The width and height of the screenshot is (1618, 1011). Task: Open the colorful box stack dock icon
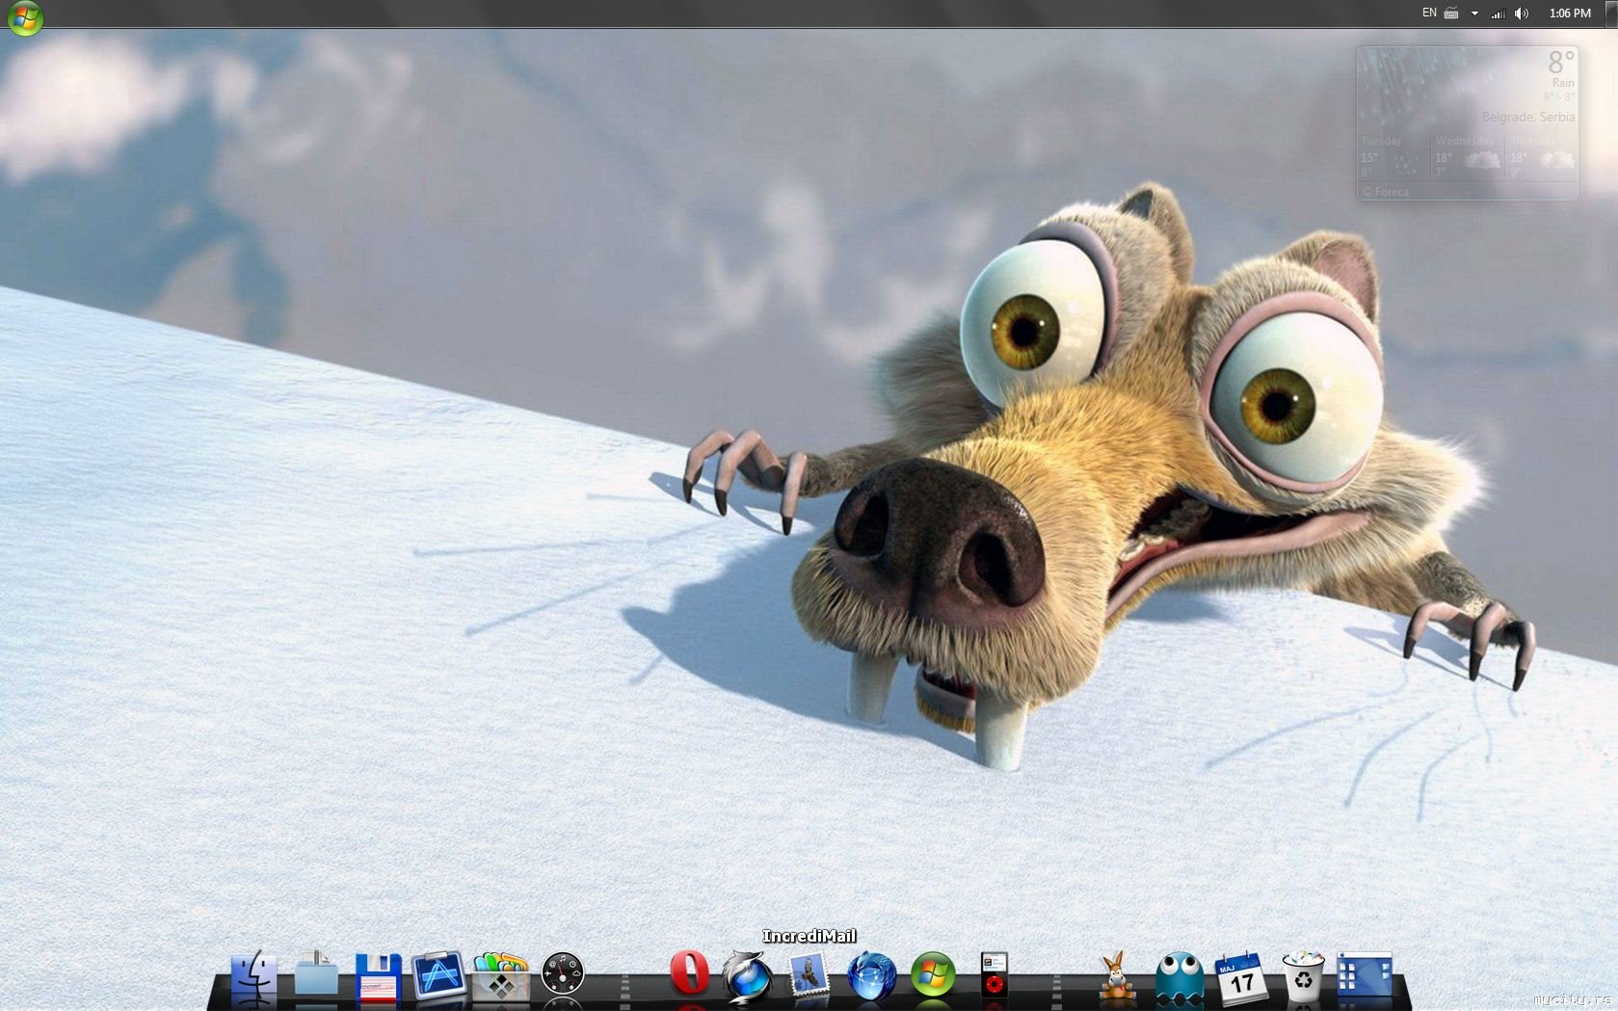coord(501,975)
